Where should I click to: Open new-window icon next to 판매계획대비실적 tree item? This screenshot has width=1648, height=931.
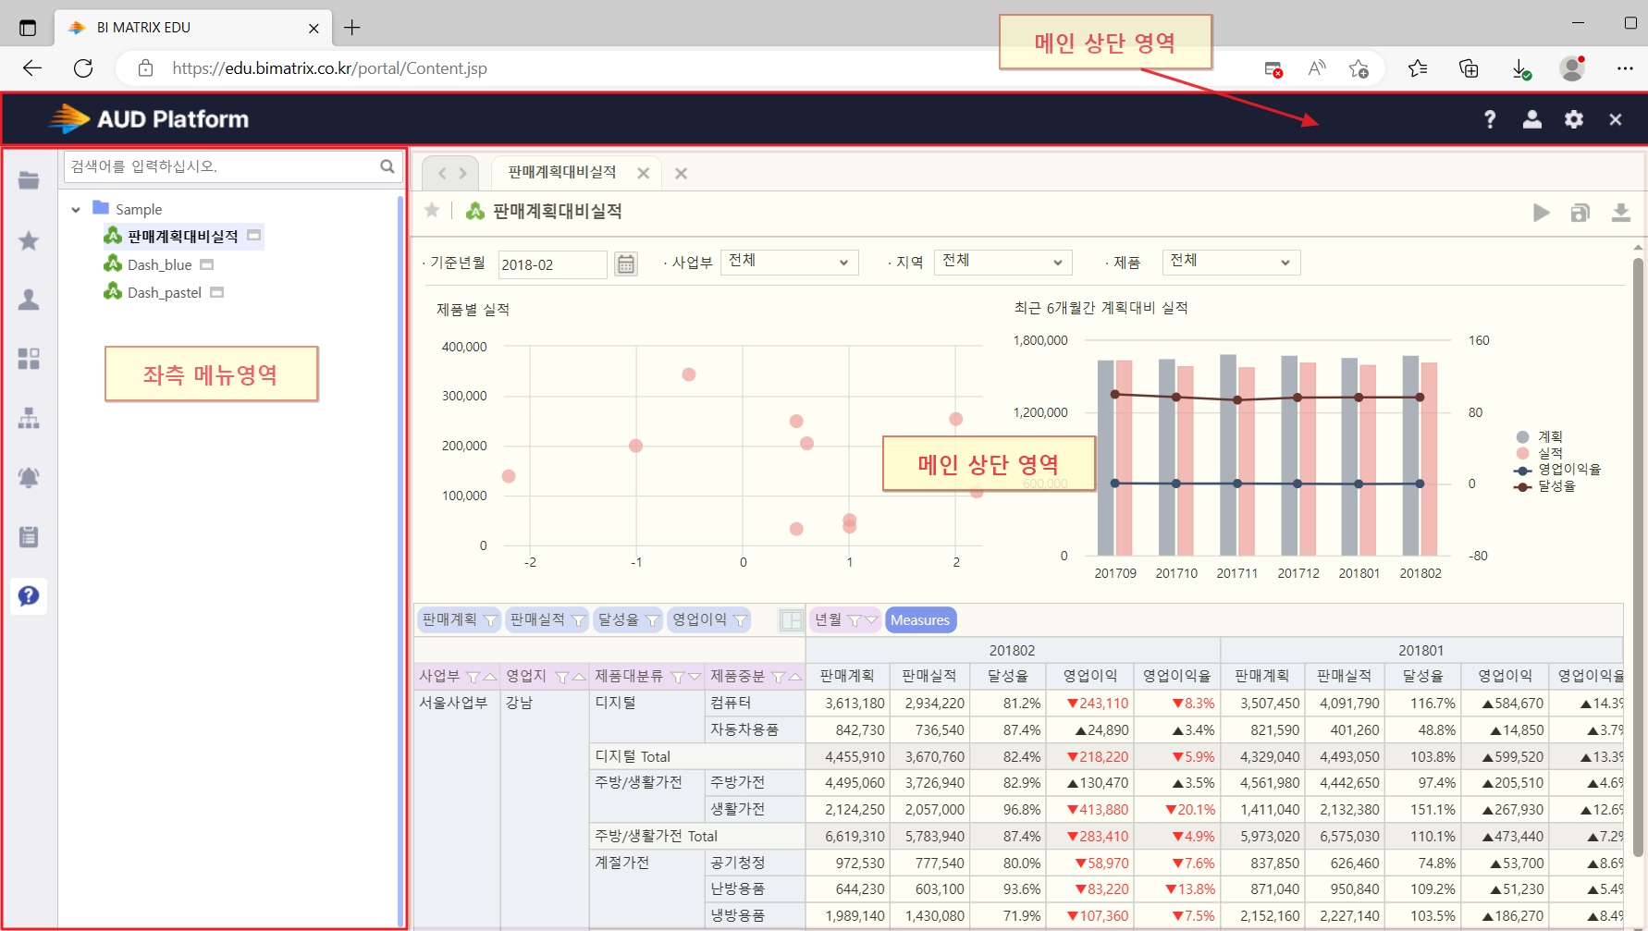point(254,236)
